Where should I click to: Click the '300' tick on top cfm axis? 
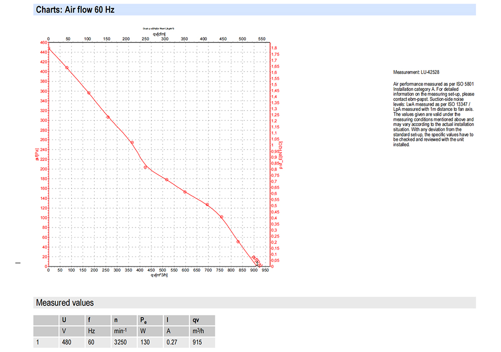tap(164, 39)
